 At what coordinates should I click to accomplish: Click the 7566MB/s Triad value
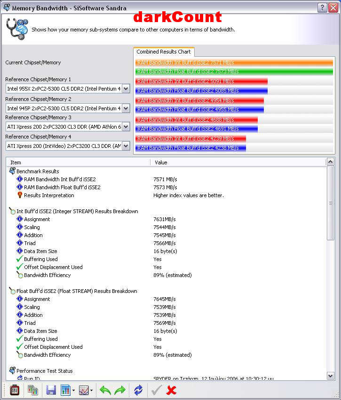tap(164, 243)
